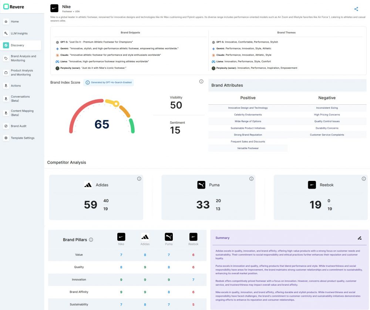Click the Nike logo in page header

point(54,8)
